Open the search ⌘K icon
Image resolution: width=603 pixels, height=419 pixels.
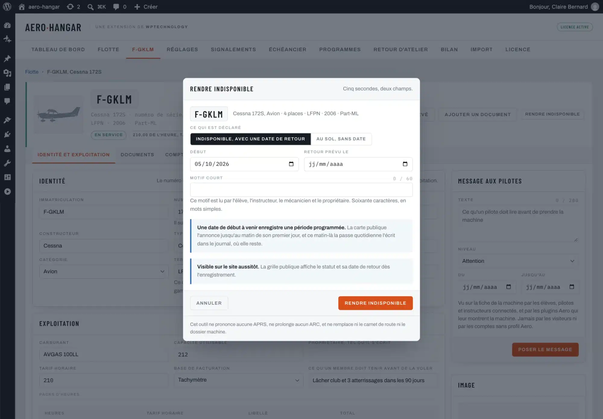(x=90, y=7)
